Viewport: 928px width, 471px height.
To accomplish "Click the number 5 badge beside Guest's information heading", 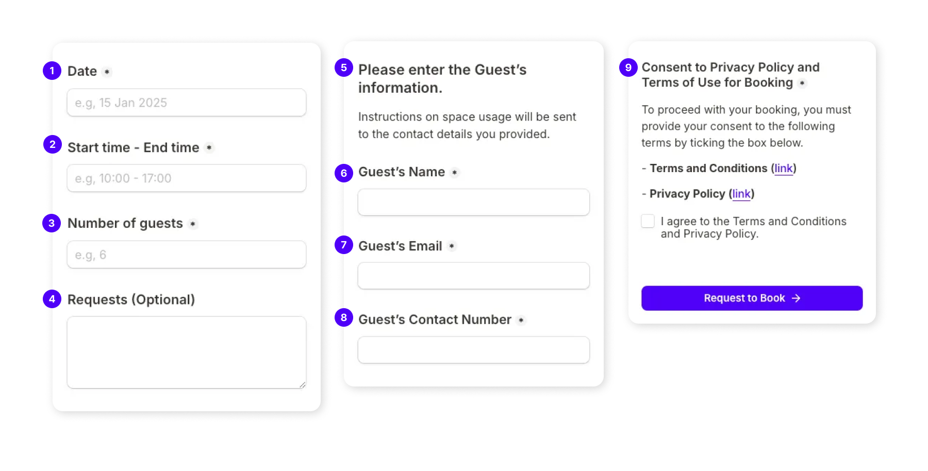I will click(x=344, y=68).
